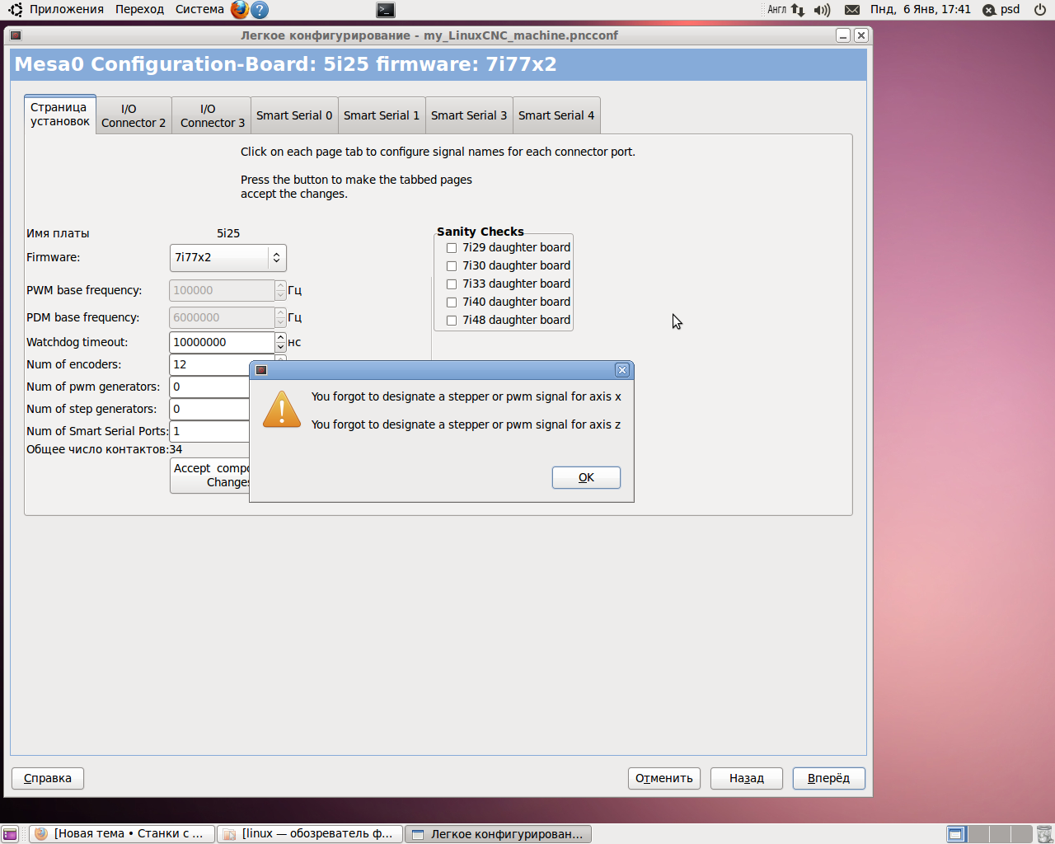This screenshot has width=1055, height=844.
Task: Select the Легкое конфигурирование taskbar entry
Action: 498,834
